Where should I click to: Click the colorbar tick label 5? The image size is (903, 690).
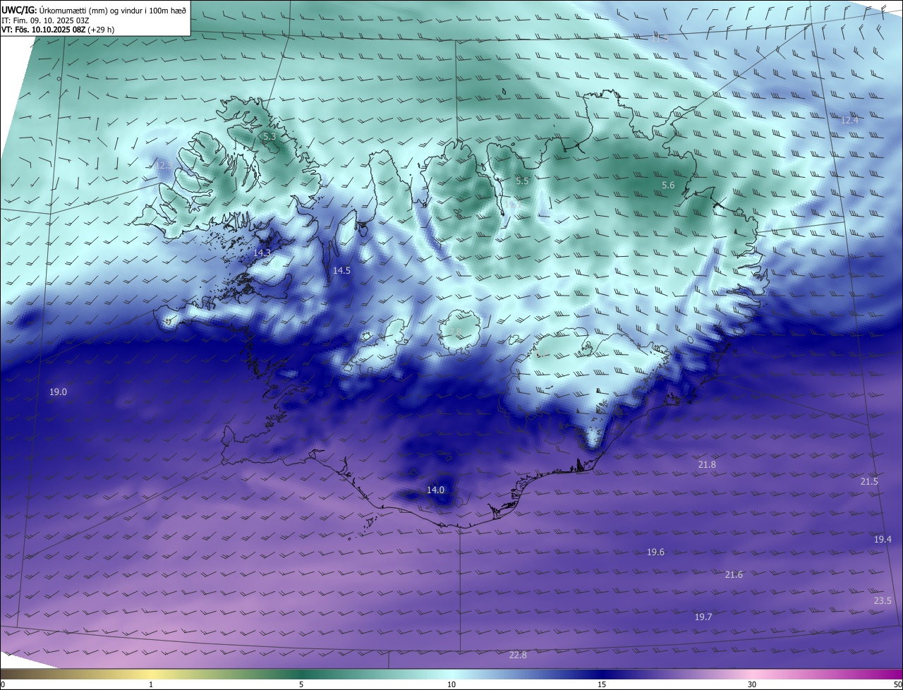click(301, 684)
